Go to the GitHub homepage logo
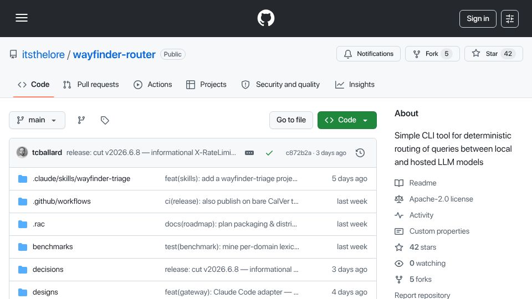Screen dimensions: 532x299 pyautogui.click(x=266, y=18)
